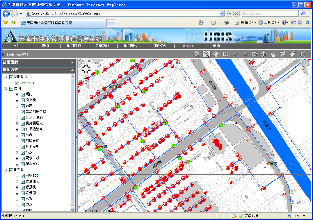313x220 pixels.
Task: Uncheck the 阀门 layer checkbox
Action: point(23,94)
